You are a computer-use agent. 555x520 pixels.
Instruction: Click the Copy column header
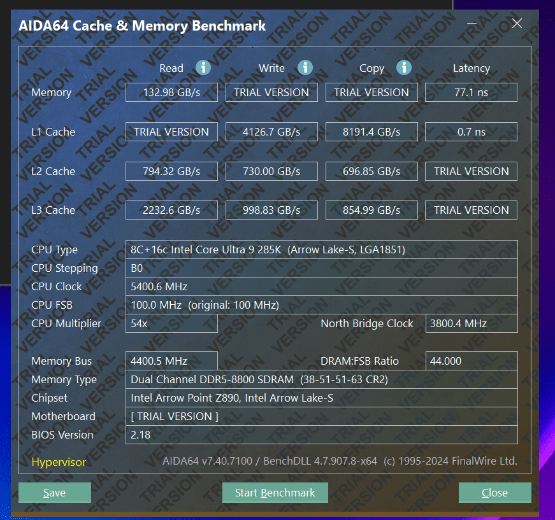pyautogui.click(x=371, y=68)
